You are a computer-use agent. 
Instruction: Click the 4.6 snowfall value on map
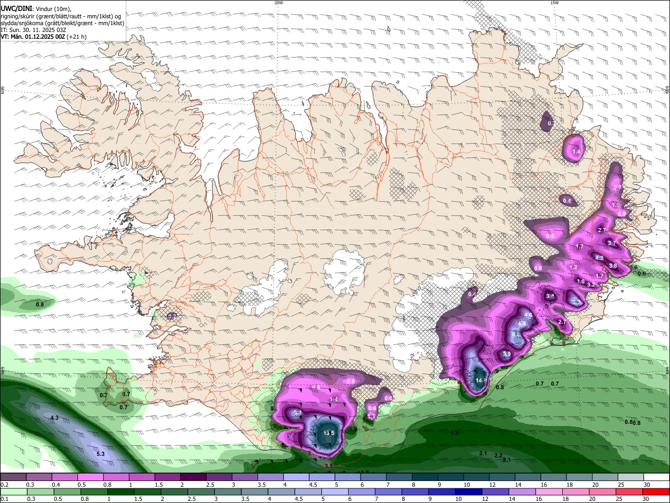tap(528, 315)
